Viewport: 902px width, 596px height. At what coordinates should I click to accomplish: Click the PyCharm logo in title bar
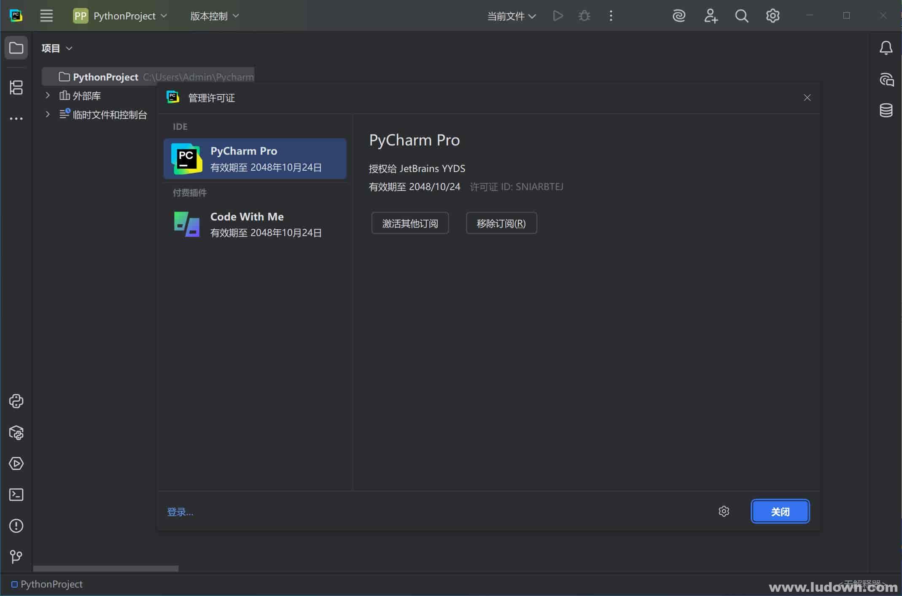click(x=16, y=16)
